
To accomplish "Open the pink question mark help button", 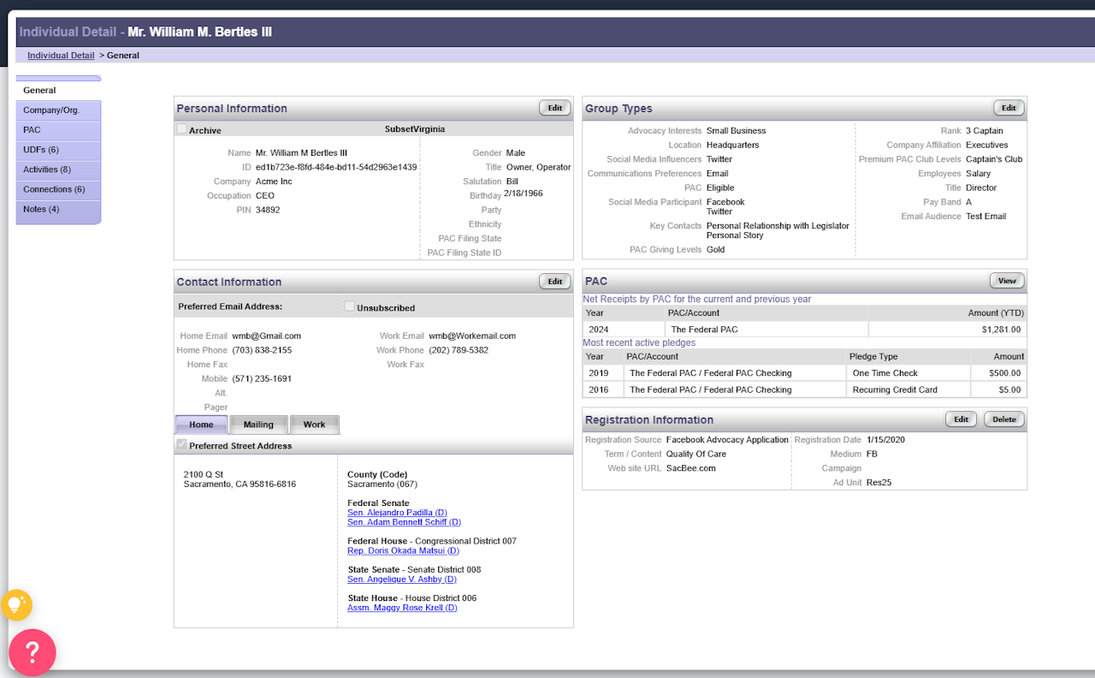I will click(32, 652).
